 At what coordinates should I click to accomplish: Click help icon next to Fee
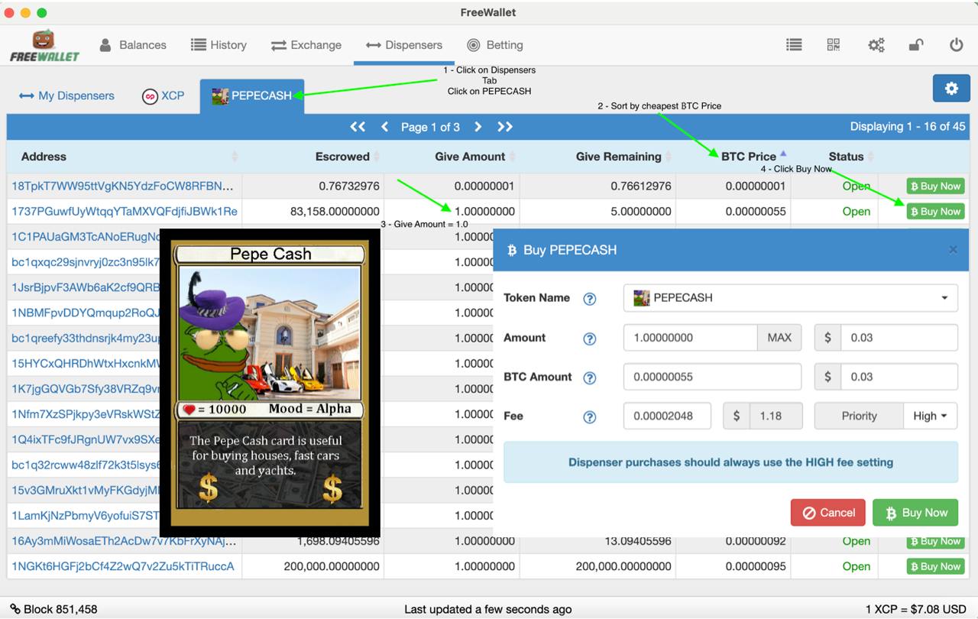[589, 416]
